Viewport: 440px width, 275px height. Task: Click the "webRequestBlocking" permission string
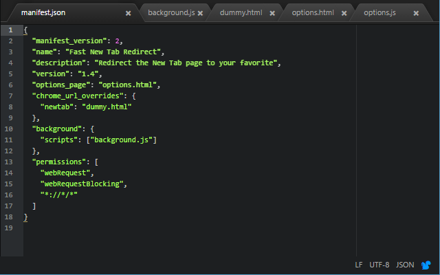[82, 184]
